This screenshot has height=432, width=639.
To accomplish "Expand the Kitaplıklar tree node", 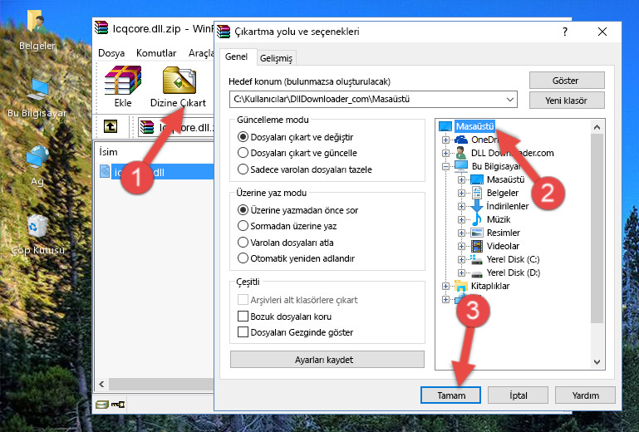I will point(445,286).
